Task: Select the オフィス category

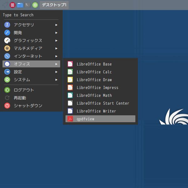Action: (31, 64)
